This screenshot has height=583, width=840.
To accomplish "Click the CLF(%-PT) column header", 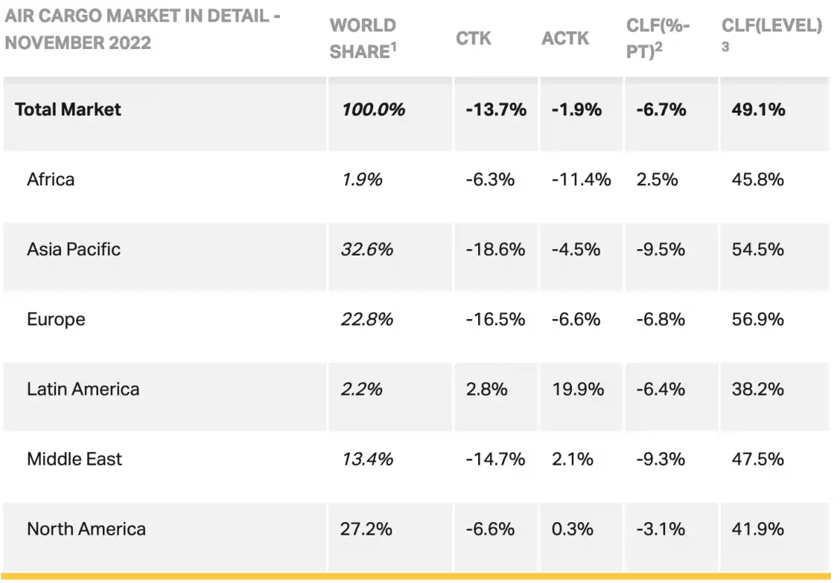I will pos(658,38).
